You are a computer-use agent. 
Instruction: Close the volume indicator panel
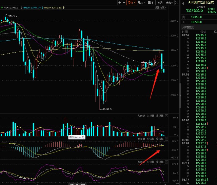(x=166, y=115)
